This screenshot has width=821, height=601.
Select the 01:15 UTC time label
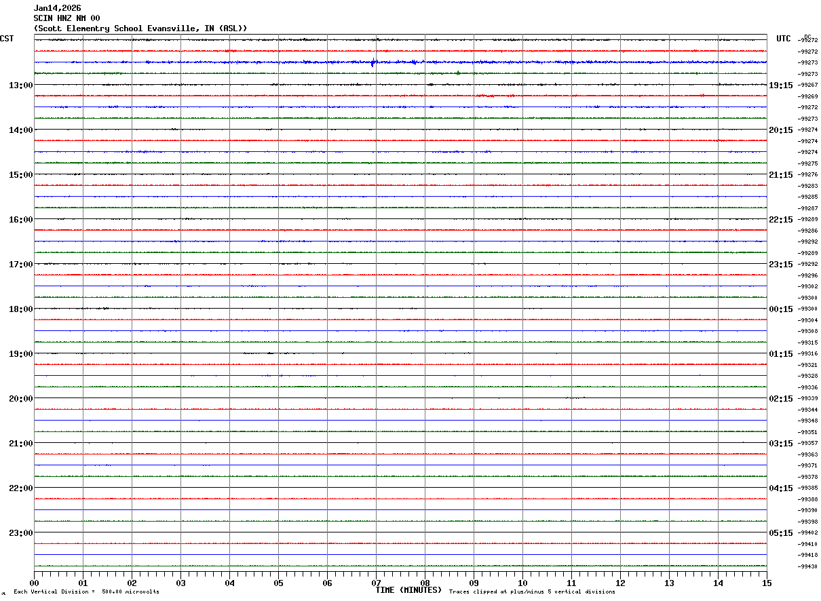pyautogui.click(x=780, y=354)
